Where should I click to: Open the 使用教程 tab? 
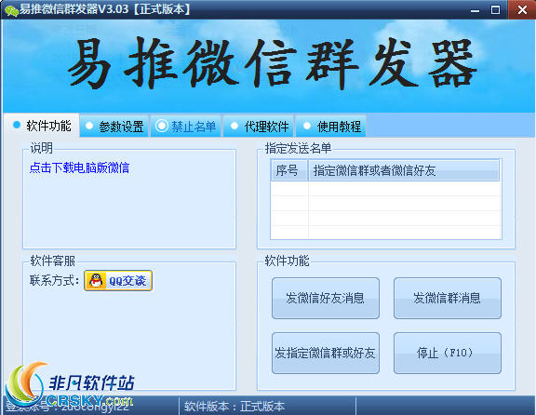331,127
